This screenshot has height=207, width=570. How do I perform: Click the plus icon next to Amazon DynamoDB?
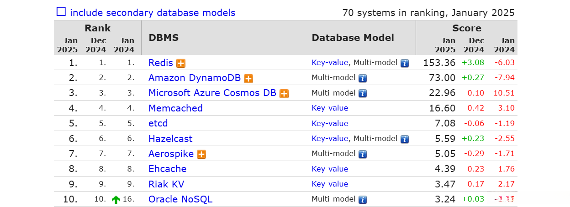pos(248,79)
